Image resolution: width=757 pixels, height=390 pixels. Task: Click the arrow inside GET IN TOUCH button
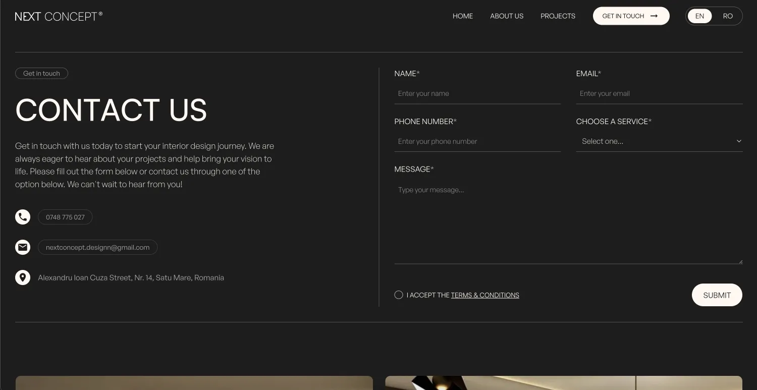[654, 16]
